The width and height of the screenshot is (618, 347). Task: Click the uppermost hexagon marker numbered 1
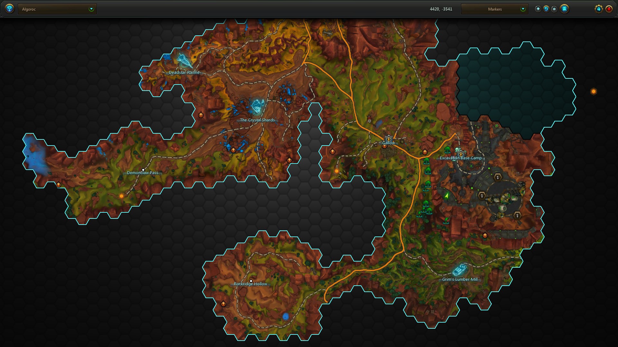(498, 177)
